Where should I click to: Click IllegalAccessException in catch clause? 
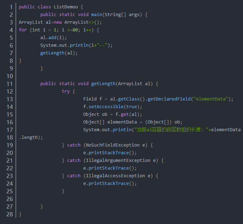(x=115, y=176)
